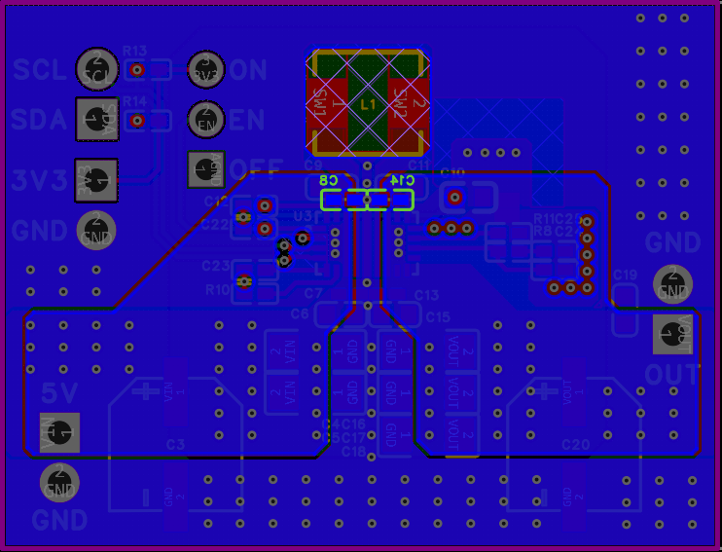
Task: Click the R10 reference designator
Action: point(217,290)
